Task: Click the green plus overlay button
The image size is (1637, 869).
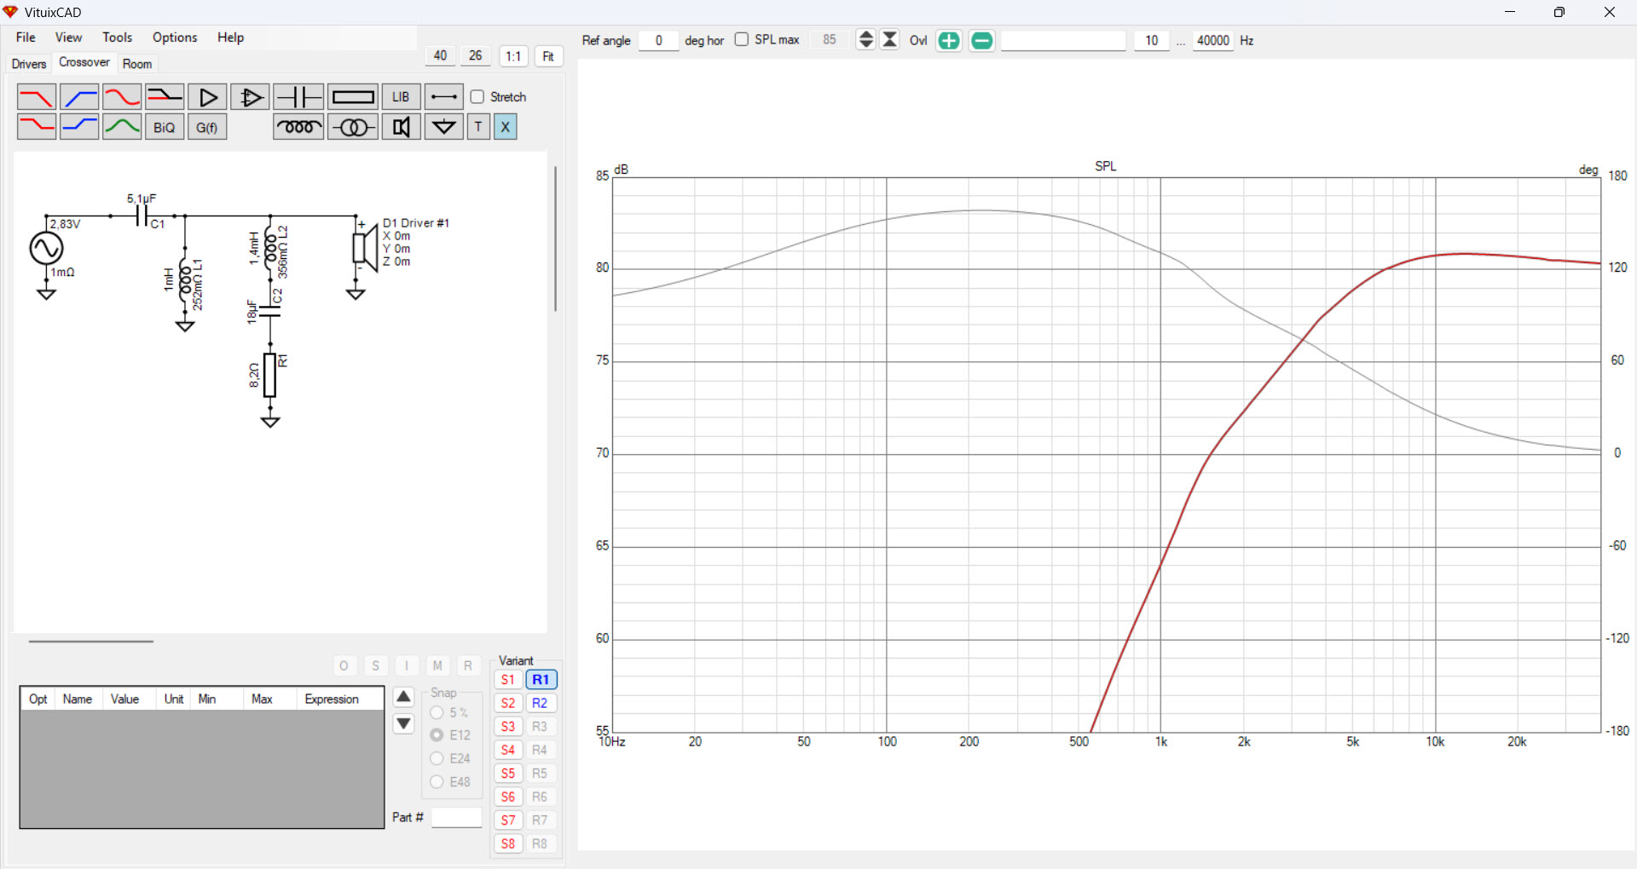Action: pos(948,41)
